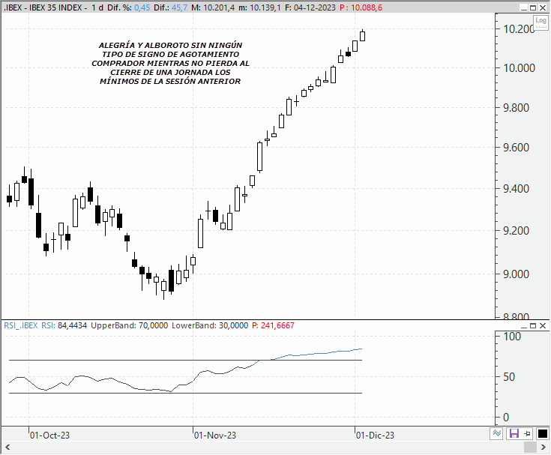Viewport: 551px width, 455px height.
Task: Click the pin icon beside the save icon
Action: (528, 433)
